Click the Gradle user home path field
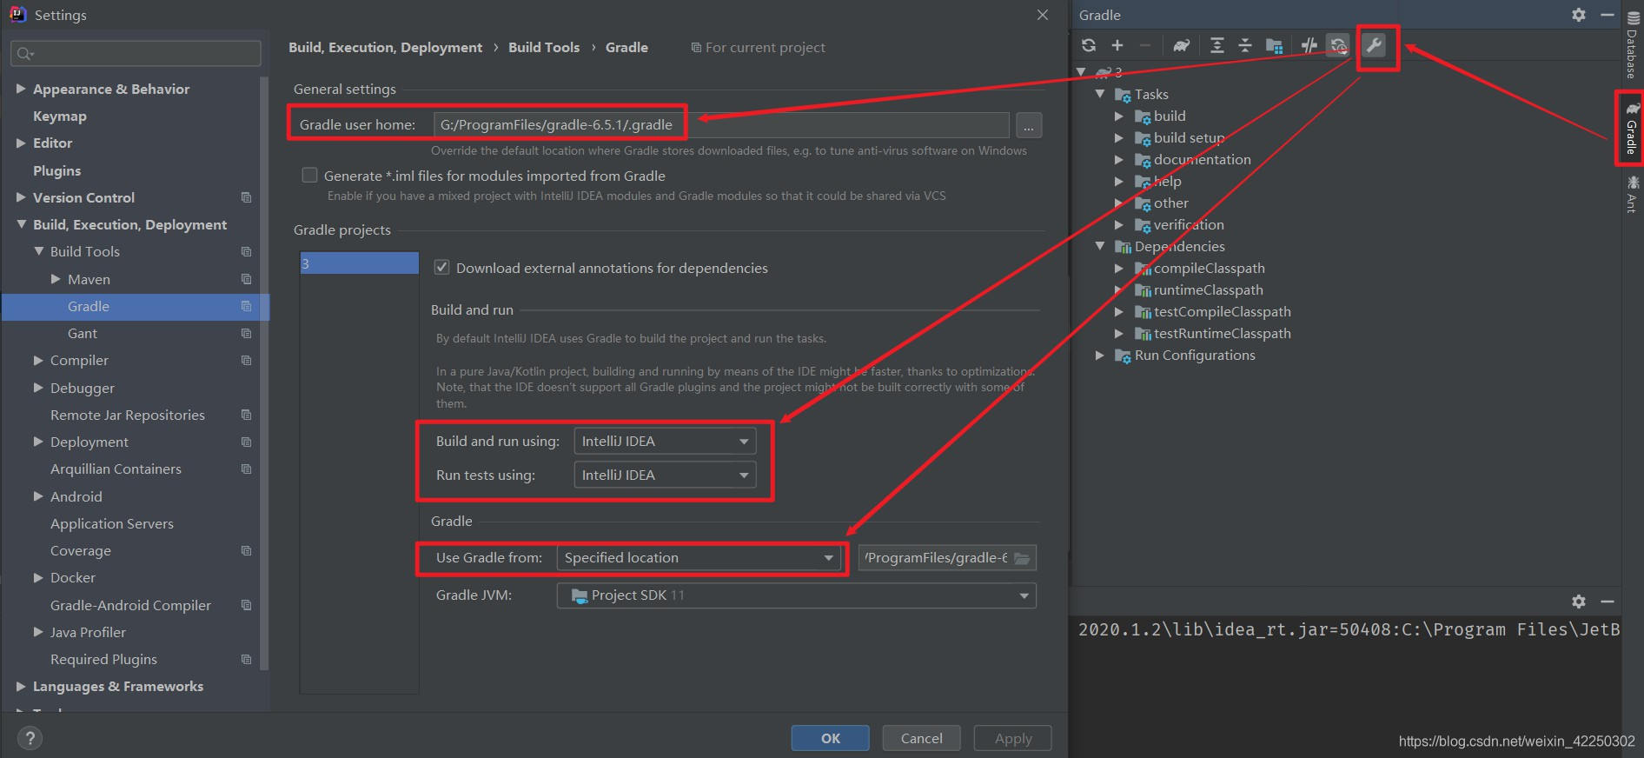1644x758 pixels. point(721,125)
